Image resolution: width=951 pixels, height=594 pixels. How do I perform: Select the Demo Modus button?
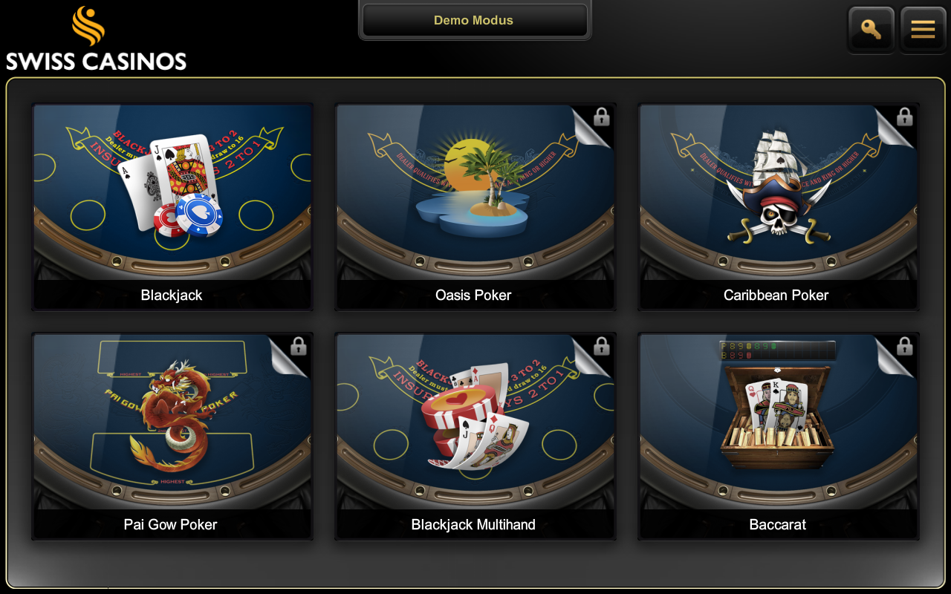(475, 20)
